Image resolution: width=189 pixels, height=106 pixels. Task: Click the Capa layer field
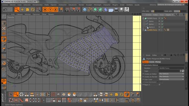(x=169, y=71)
